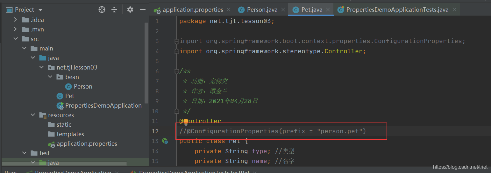This screenshot has width=491, height=173.
Task: Select the Person class in the tree
Action: 83,86
